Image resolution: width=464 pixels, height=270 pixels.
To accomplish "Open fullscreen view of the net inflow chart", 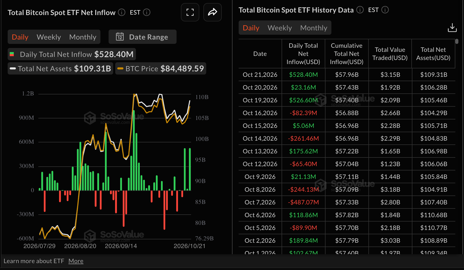I will 190,12.
